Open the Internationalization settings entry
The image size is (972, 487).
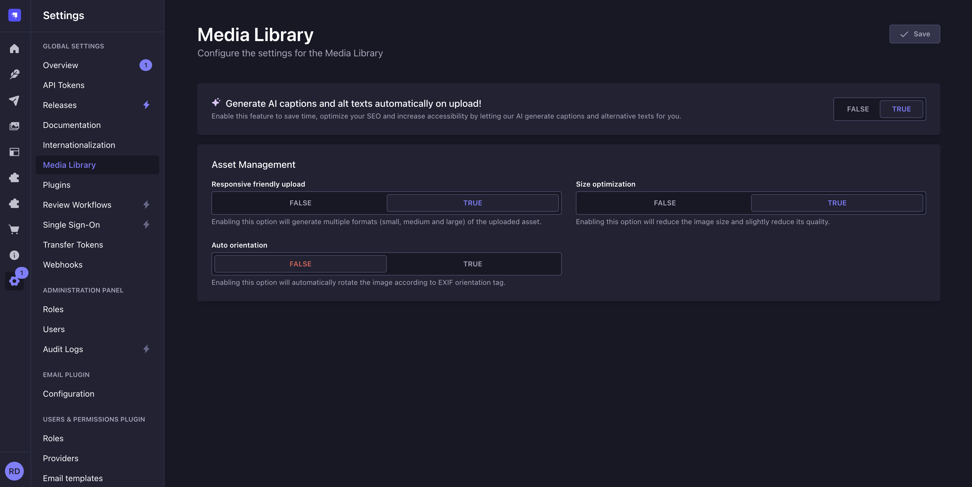coord(79,145)
